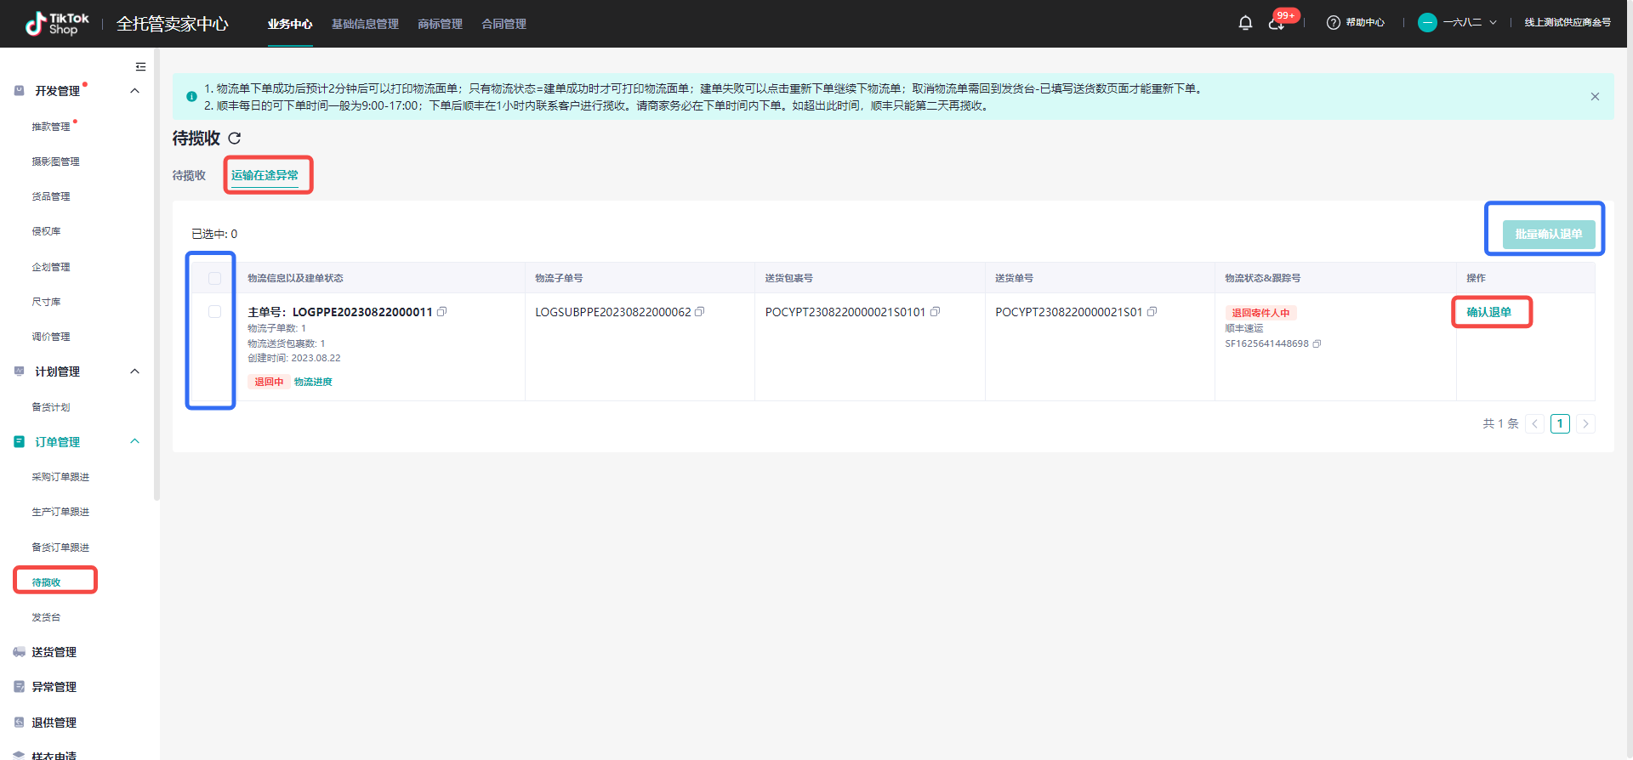Open 备货计划 in sidebar
1633x760 pixels.
click(51, 407)
